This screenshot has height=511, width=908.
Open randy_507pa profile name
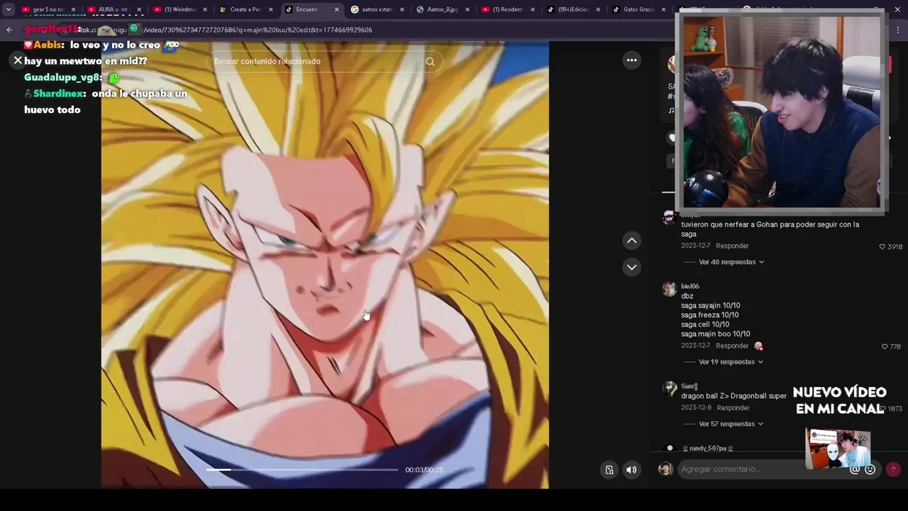[x=707, y=449]
